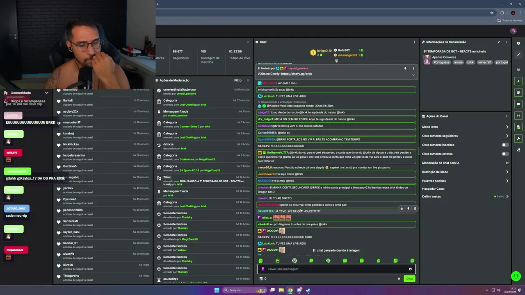
Task: Click the user avatar at top right
Action: pyautogui.click(x=513, y=31)
